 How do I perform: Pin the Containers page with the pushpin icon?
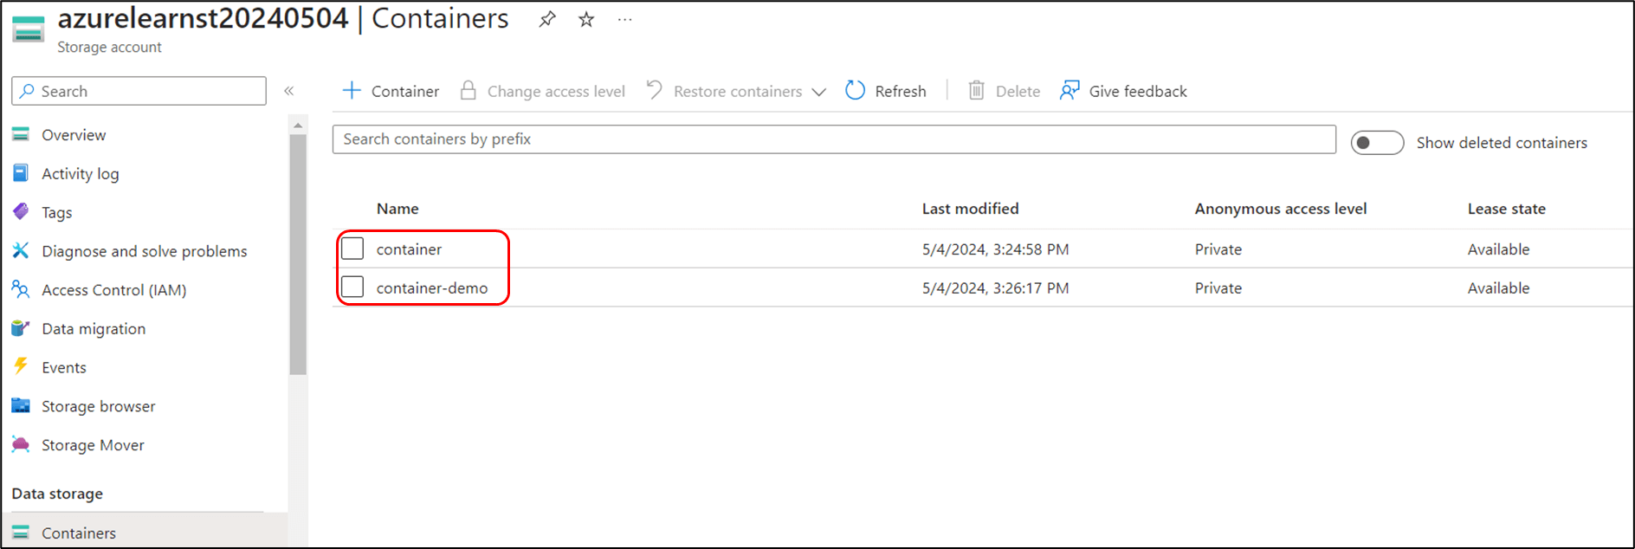coord(547,19)
